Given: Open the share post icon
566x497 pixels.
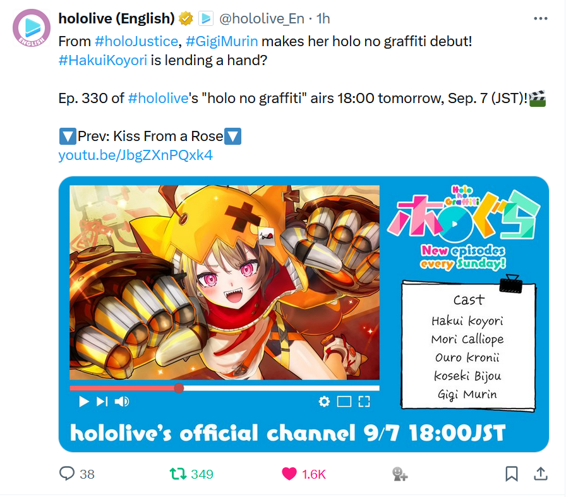Looking at the screenshot, I should (x=540, y=474).
